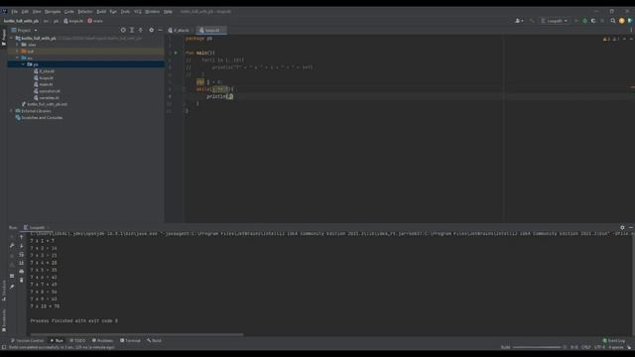635x357 pixels.
Task: Open the Tools menu
Action: [126, 12]
